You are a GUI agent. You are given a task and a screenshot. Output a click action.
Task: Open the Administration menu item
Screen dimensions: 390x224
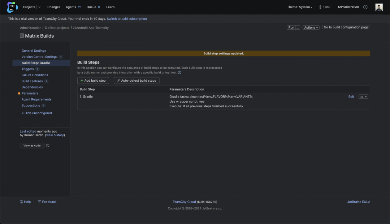pyautogui.click(x=348, y=7)
